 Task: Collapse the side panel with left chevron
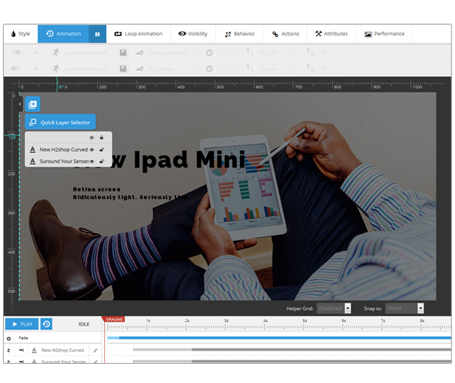pyautogui.click(x=20, y=104)
